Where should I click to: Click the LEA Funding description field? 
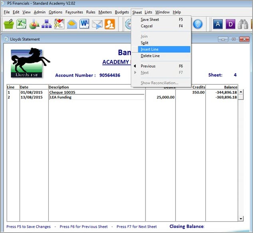point(96,97)
